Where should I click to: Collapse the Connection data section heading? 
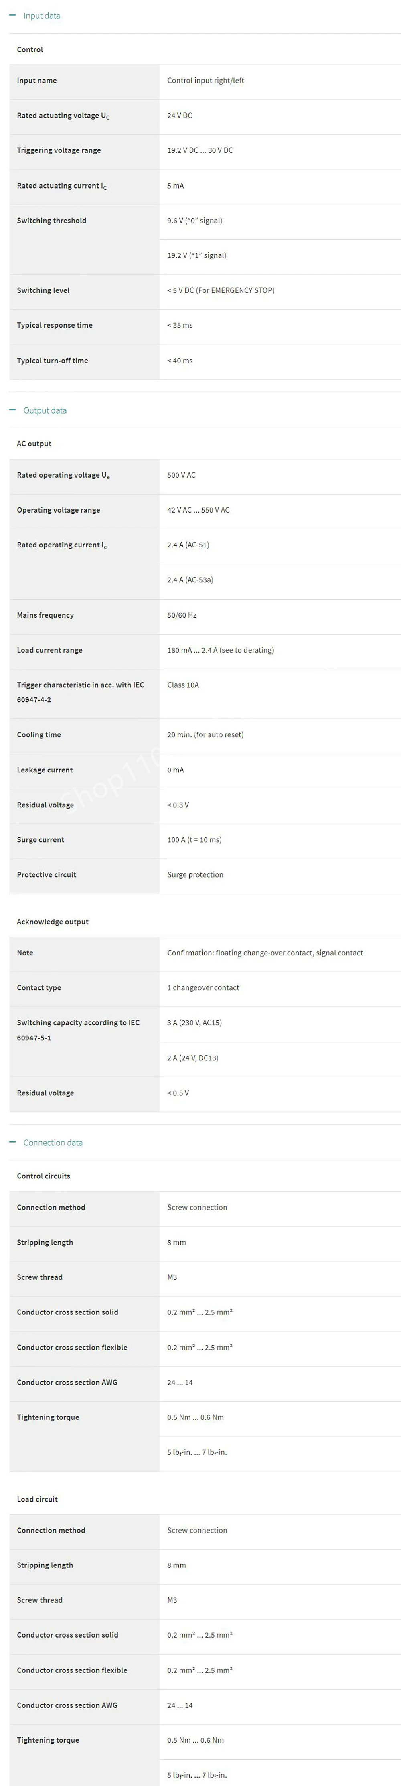[x=53, y=1143]
